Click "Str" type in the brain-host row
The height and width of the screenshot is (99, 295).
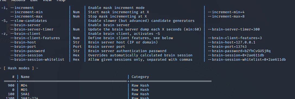pyautogui.click(x=76, y=42)
